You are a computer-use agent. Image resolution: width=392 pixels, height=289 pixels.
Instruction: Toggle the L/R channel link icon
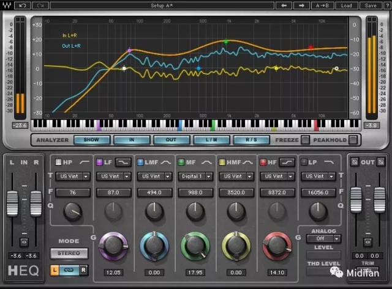point(69,270)
